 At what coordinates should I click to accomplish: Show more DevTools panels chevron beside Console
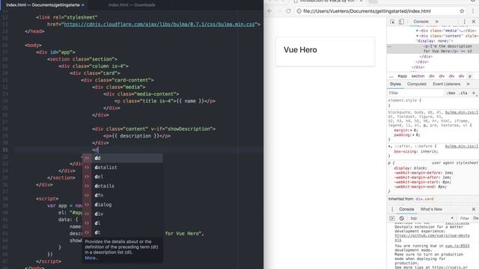pyautogui.click(x=437, y=22)
